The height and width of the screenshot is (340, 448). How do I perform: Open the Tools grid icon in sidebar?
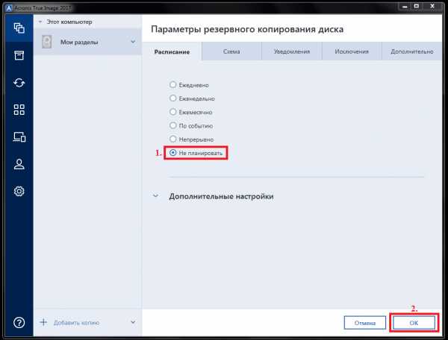(x=19, y=110)
